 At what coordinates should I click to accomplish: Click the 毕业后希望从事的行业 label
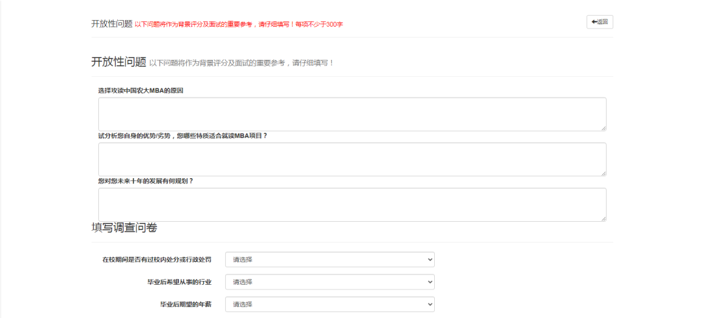click(179, 282)
